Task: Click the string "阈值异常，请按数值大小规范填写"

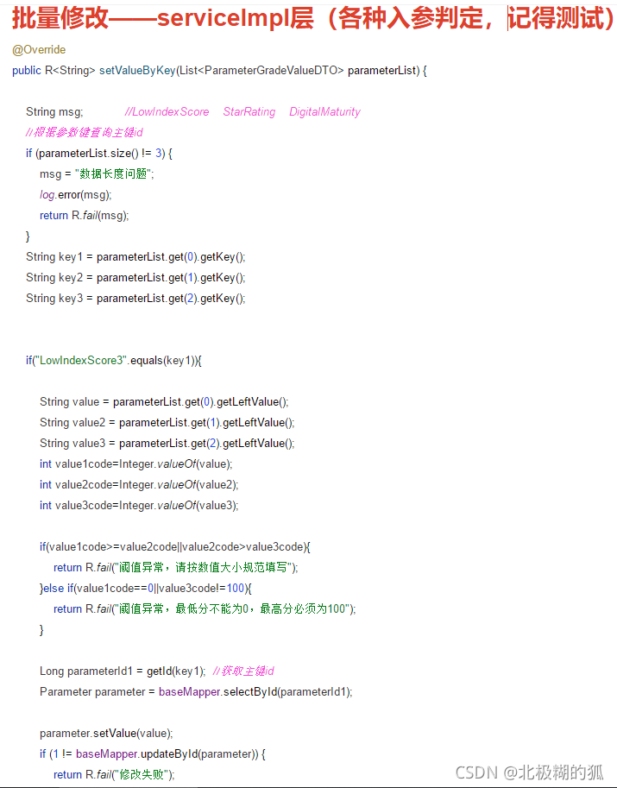Action: pyautogui.click(x=203, y=567)
